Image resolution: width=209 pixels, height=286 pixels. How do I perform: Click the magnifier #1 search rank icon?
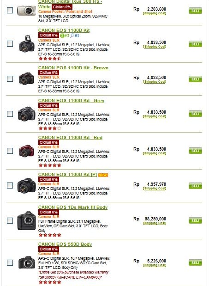75,36
